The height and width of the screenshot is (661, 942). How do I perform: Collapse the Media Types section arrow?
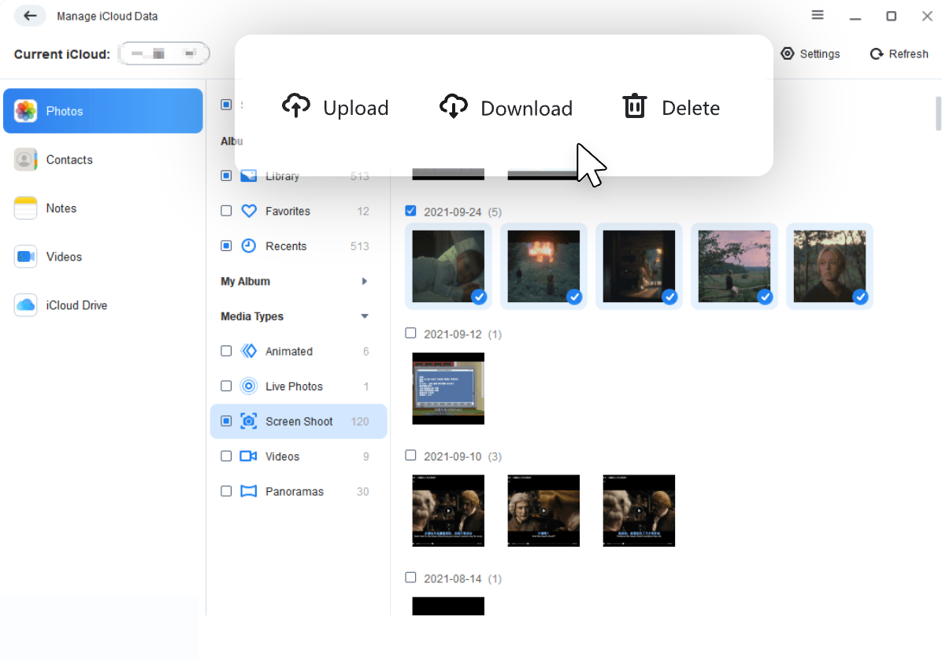point(364,316)
